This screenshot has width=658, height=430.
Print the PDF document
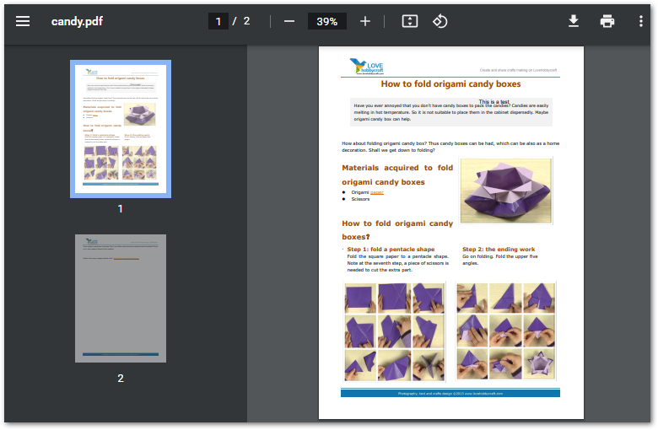(x=607, y=21)
